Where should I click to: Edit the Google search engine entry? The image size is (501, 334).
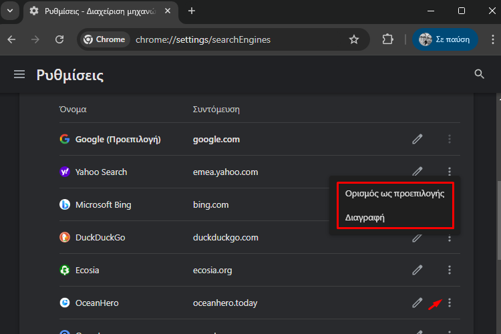click(x=417, y=139)
